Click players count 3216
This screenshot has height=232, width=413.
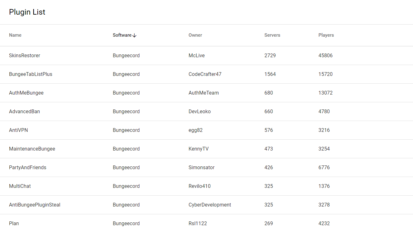click(324, 130)
